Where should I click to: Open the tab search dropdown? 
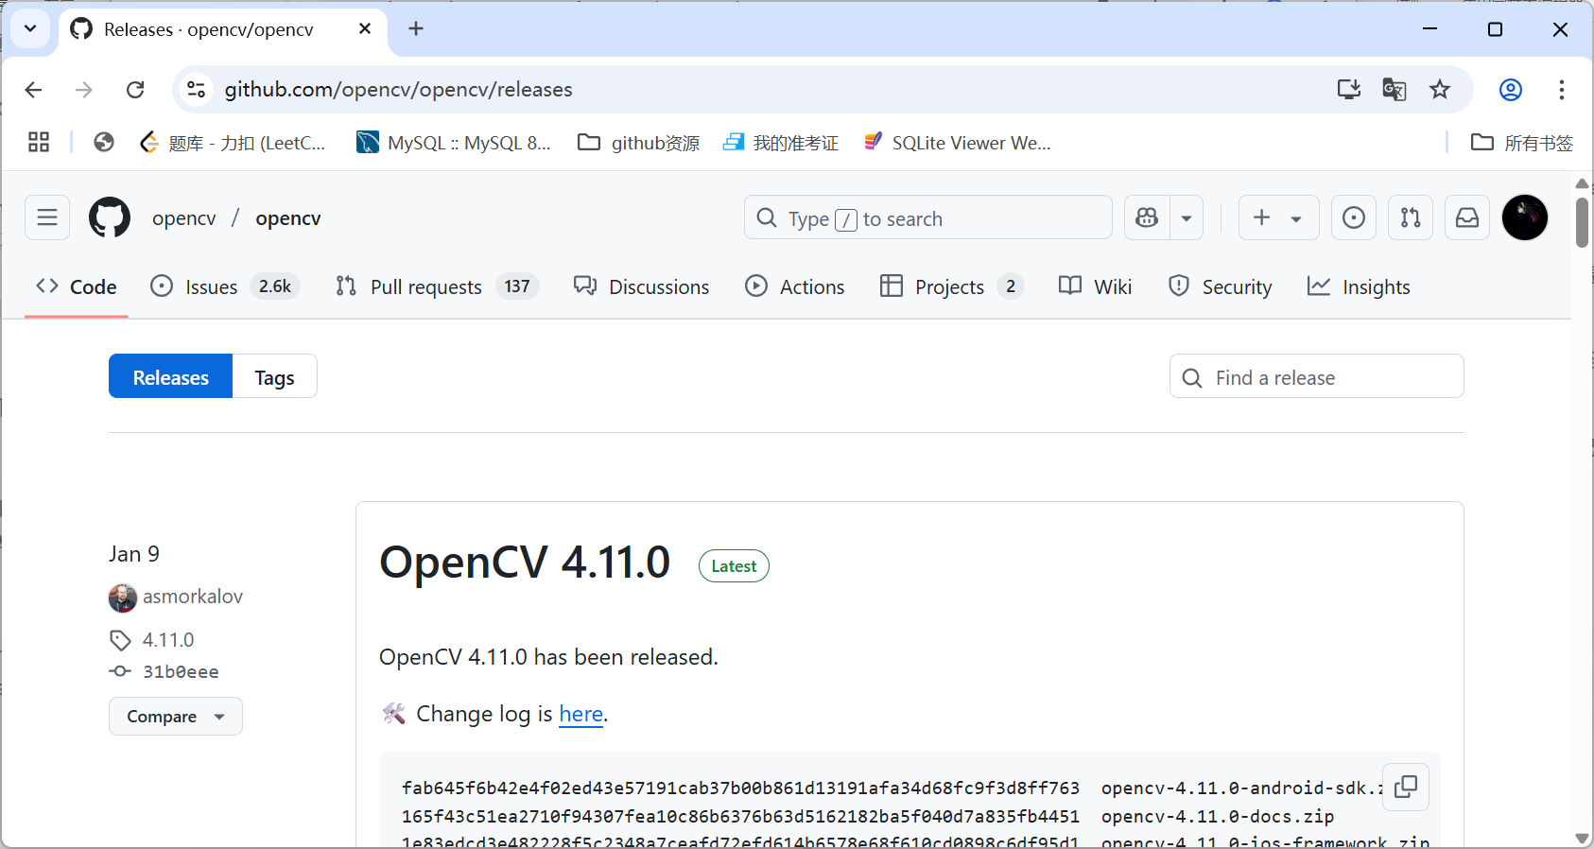pos(30,29)
